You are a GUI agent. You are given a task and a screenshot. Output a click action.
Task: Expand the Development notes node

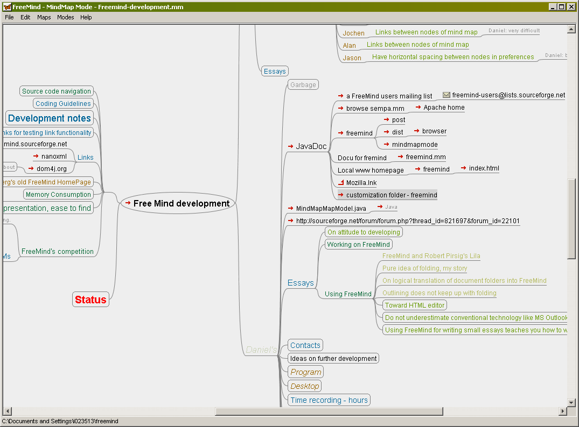tap(50, 118)
